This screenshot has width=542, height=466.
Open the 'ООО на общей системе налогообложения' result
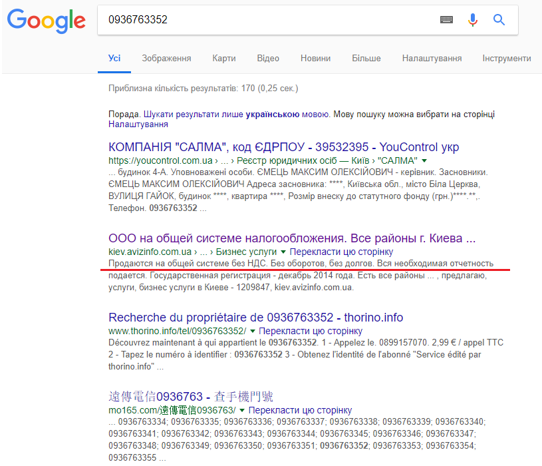(x=292, y=238)
